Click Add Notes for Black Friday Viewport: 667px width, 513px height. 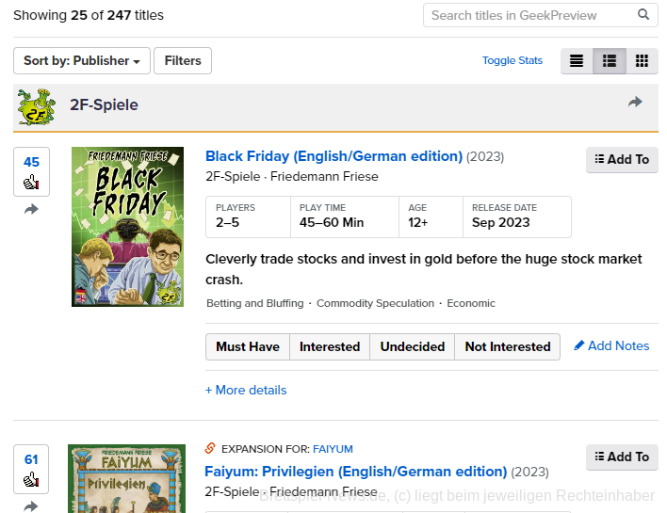611,346
